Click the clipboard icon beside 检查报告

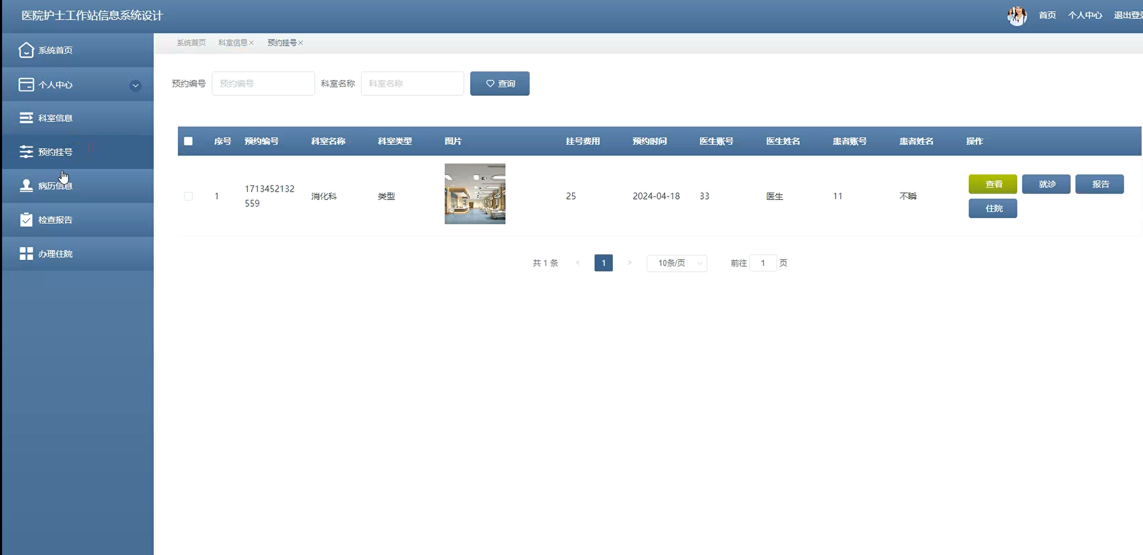click(x=26, y=220)
